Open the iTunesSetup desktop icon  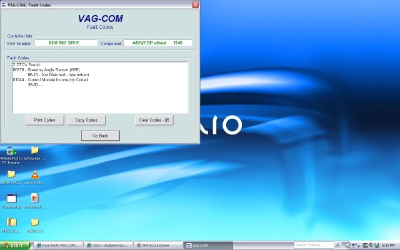point(11,199)
